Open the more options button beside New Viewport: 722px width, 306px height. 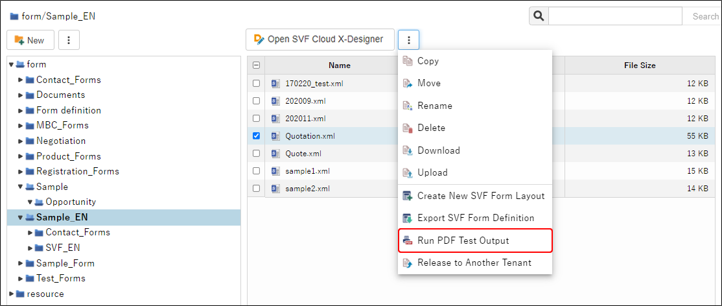pyautogui.click(x=69, y=40)
